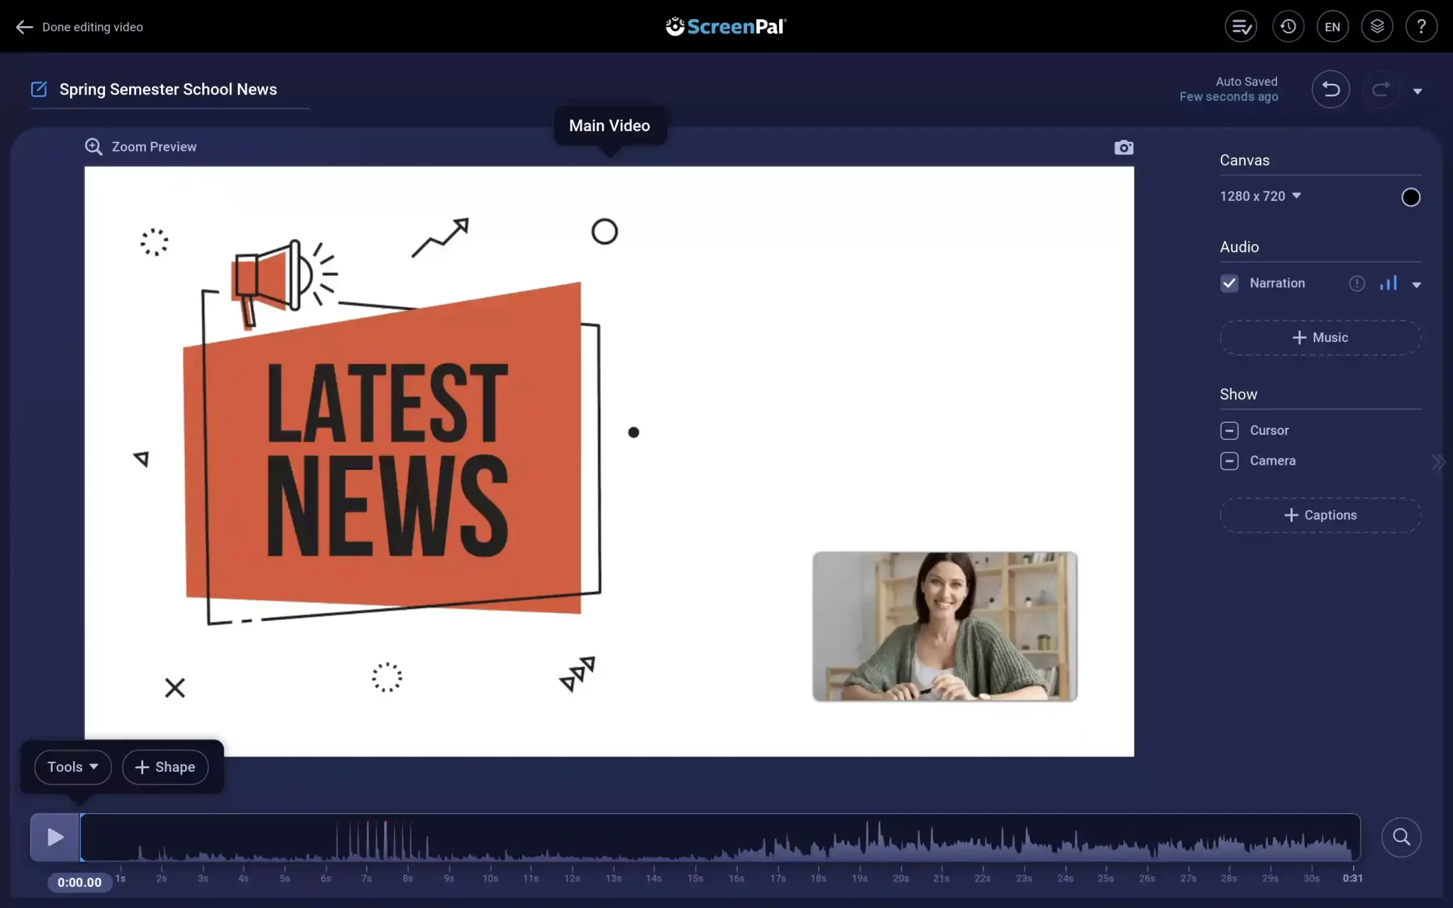Click the Audio section heading

(1239, 247)
